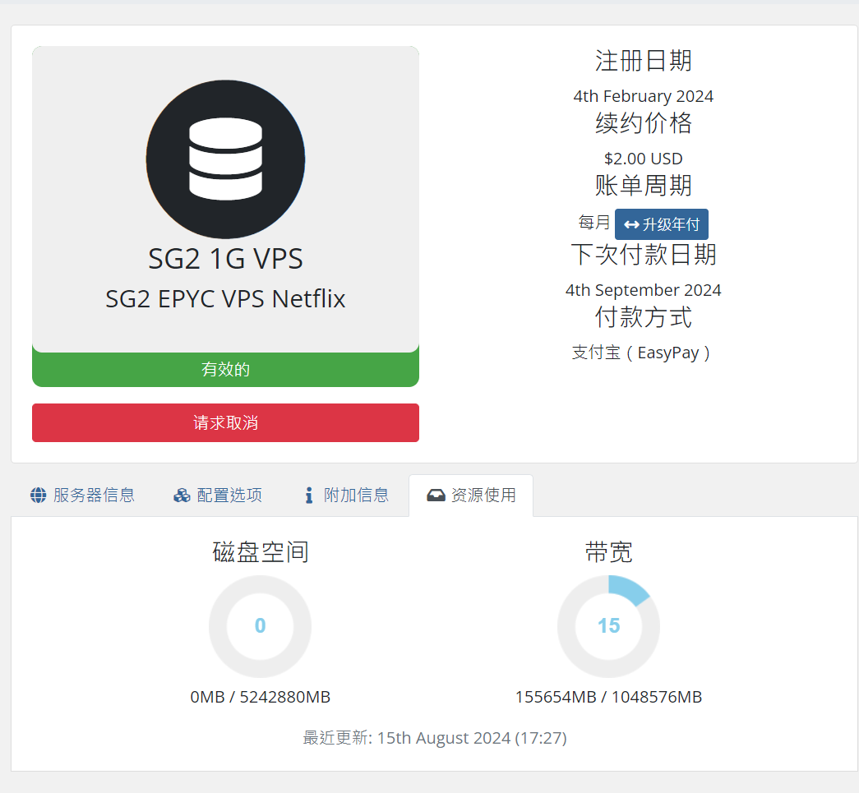Screen dimensions: 859x793
Task: Click the 升级年付 upgrade button
Action: point(661,224)
